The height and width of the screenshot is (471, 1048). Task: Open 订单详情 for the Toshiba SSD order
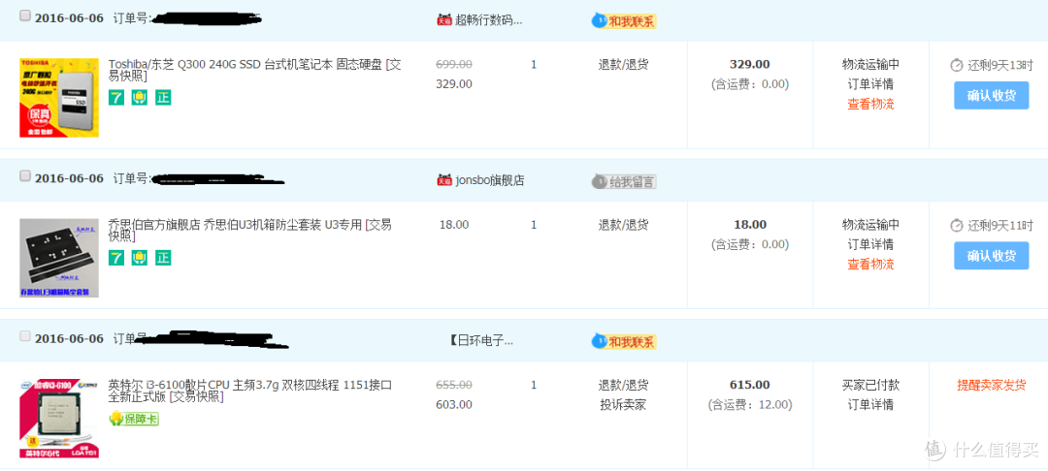(870, 84)
